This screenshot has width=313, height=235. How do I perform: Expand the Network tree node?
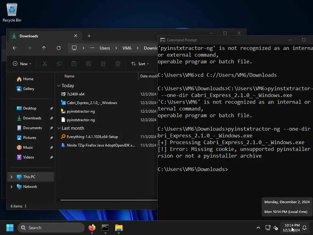pyautogui.click(x=11, y=187)
